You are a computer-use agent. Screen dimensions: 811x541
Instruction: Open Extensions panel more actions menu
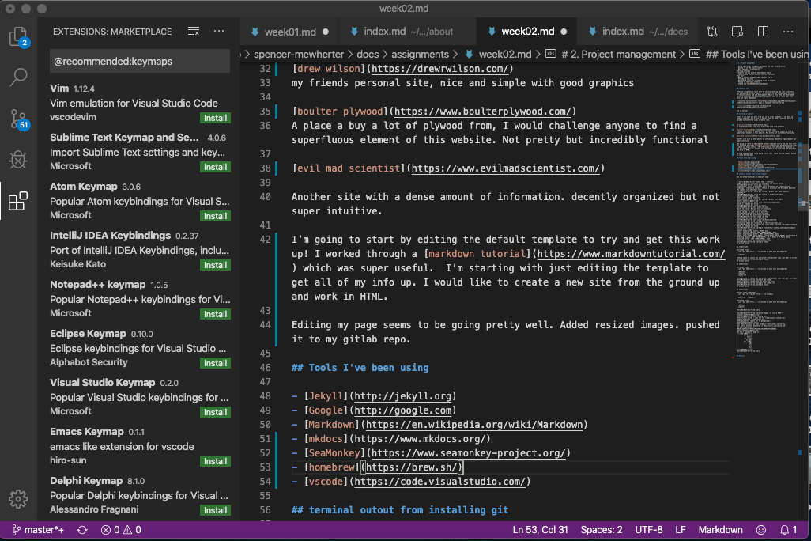point(219,32)
